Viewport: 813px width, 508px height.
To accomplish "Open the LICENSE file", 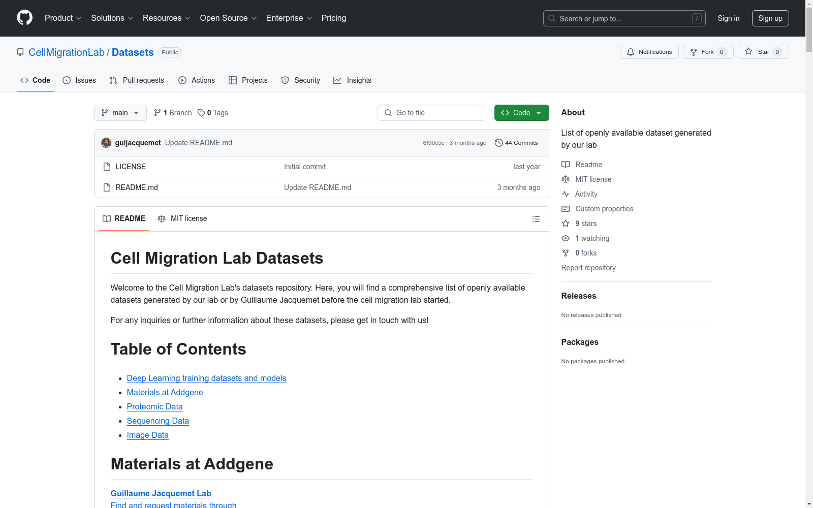I will (x=131, y=167).
